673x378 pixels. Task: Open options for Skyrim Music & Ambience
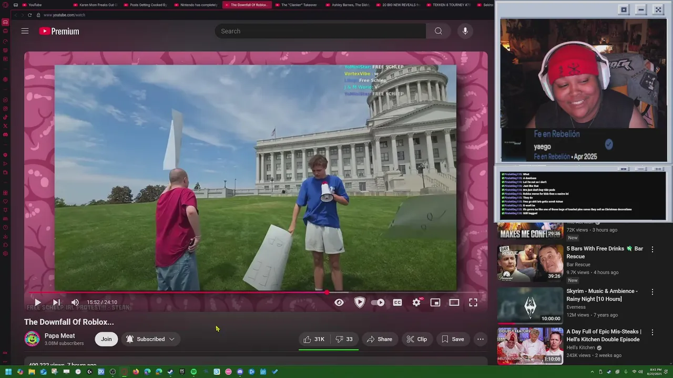pos(652,292)
